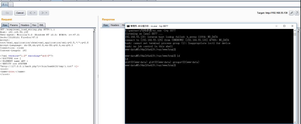Switch Request view to XML tab
301x124 pixels.
click(42, 25)
